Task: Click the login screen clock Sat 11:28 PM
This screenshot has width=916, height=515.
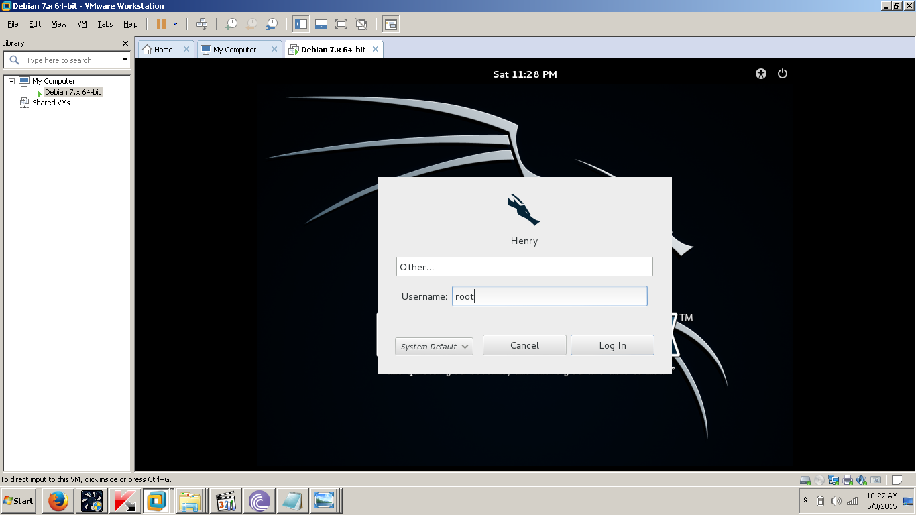Action: click(x=525, y=74)
